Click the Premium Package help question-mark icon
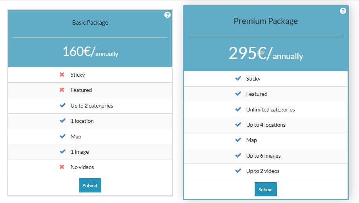The image size is (359, 203). (343, 11)
